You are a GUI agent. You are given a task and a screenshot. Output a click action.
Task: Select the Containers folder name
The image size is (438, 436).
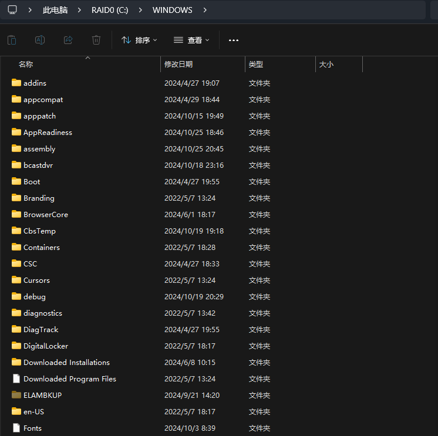[42, 248]
